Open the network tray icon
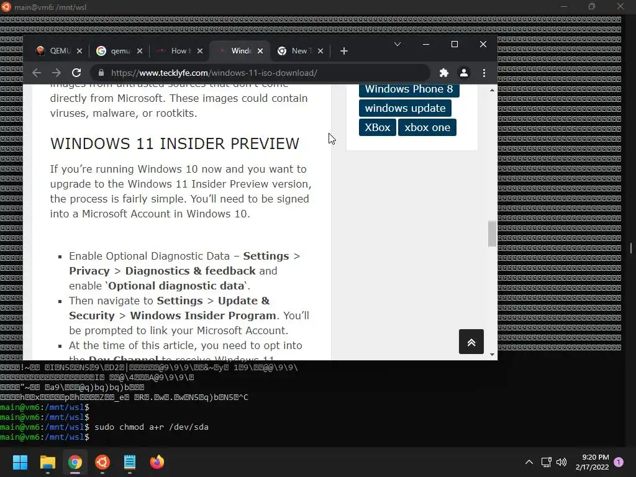Viewport: 636px width, 477px height. (x=547, y=462)
